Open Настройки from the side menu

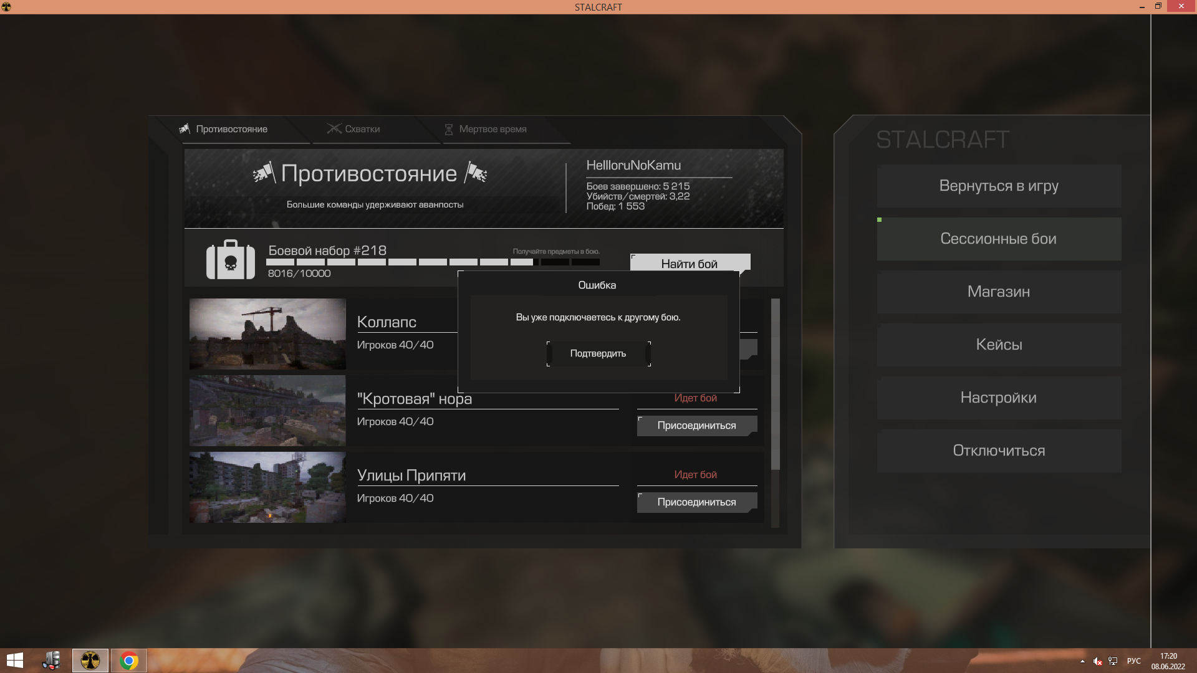[999, 398]
